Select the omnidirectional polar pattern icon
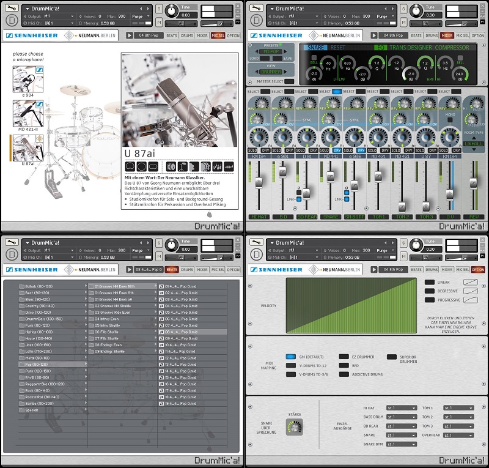The height and width of the screenshot is (468, 489). coord(141,166)
